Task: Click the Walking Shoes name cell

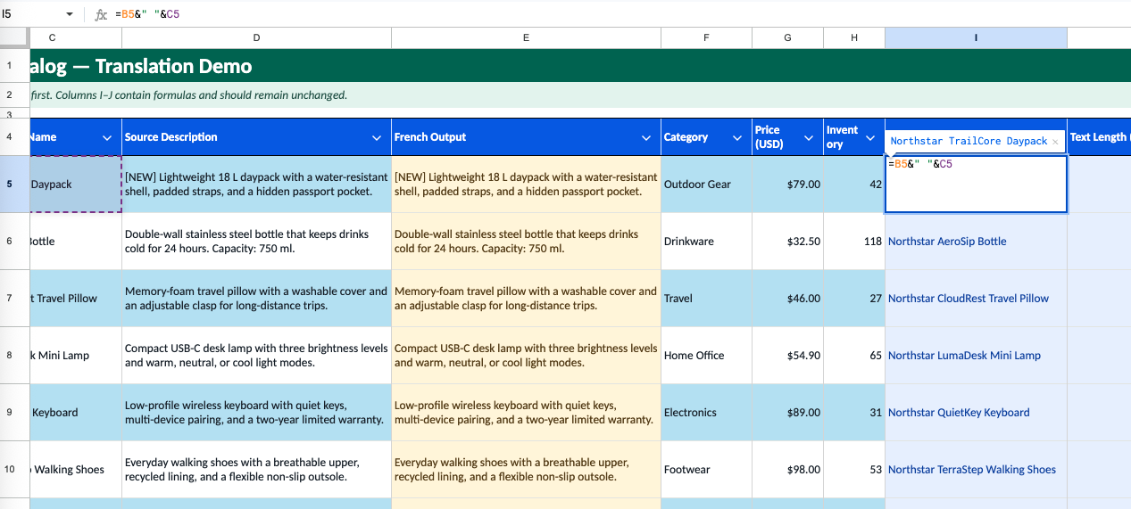Action: [x=76, y=470]
